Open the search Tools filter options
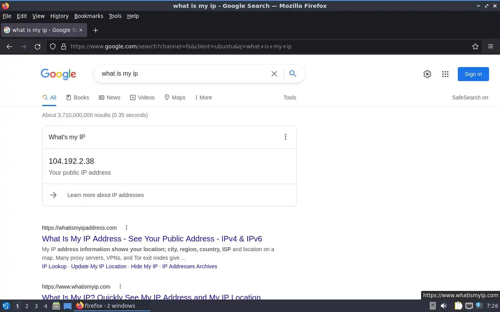This screenshot has height=312, width=500. 290,97
